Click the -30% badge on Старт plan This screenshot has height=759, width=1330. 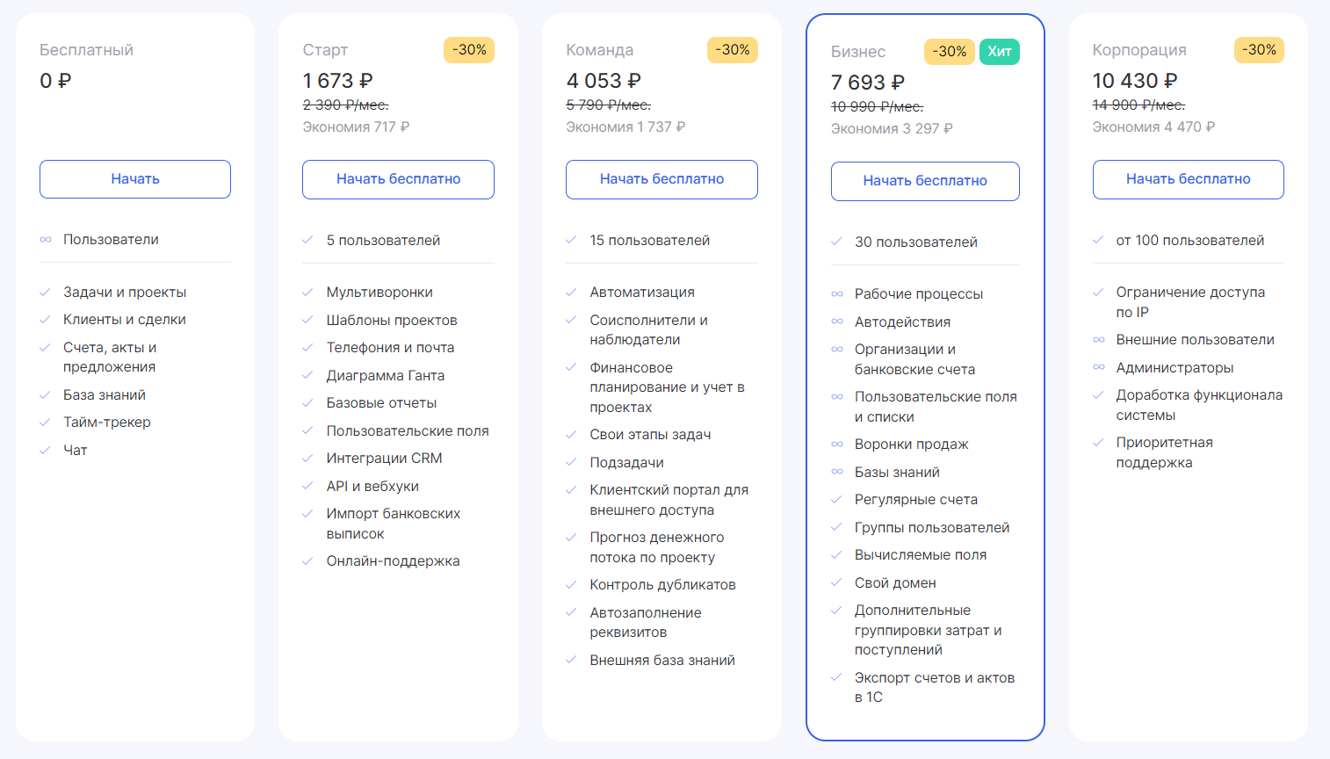[x=469, y=50]
